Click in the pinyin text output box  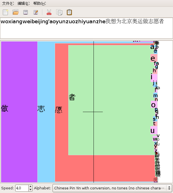(x=84, y=31)
